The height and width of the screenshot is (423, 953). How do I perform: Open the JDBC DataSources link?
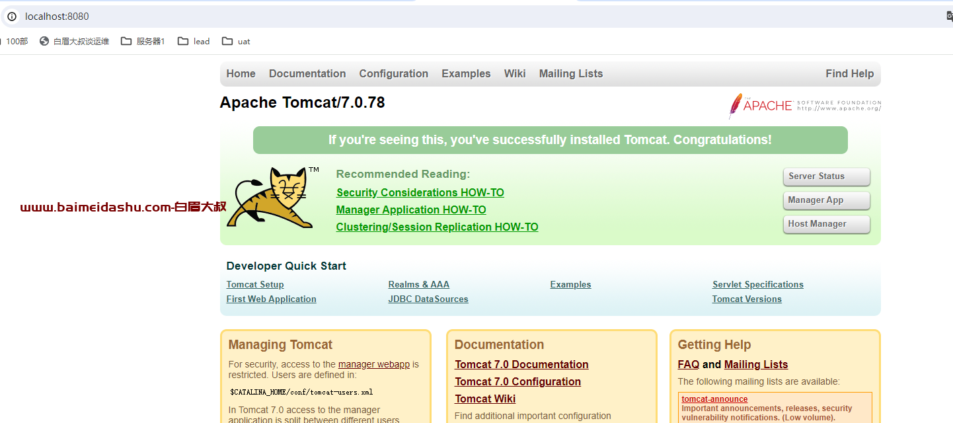pos(428,299)
